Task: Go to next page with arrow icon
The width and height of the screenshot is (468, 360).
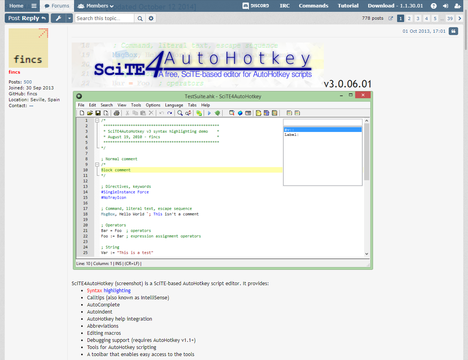Action: point(460,18)
